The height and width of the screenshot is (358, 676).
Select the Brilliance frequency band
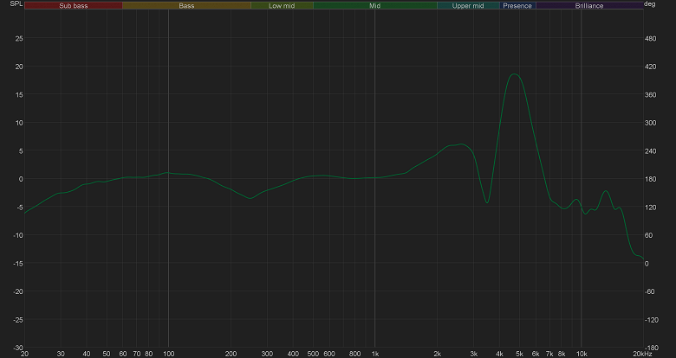(x=589, y=5)
